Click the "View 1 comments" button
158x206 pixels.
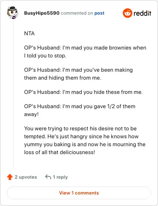79,193
